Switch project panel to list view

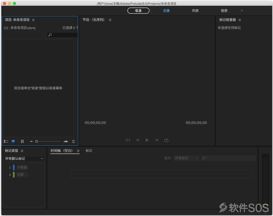(x=6, y=141)
